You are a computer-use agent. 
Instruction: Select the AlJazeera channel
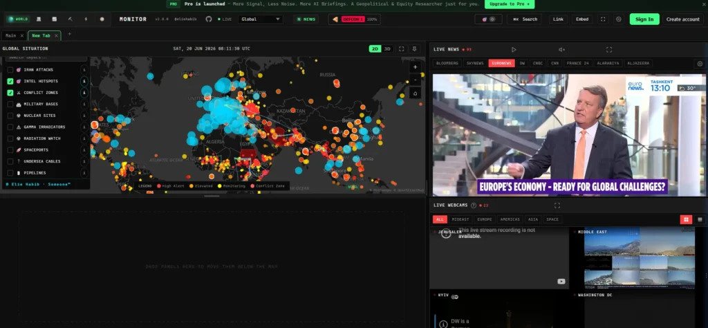(637, 63)
